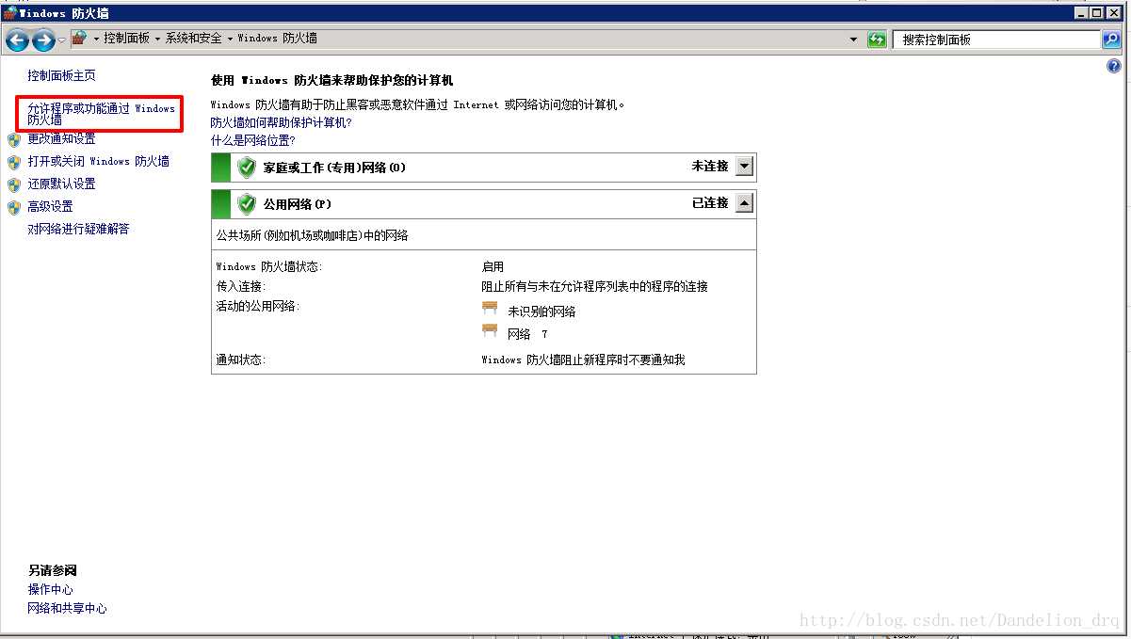The width and height of the screenshot is (1131, 639).
Task: Open 还原默认设置 link
Action: (61, 184)
